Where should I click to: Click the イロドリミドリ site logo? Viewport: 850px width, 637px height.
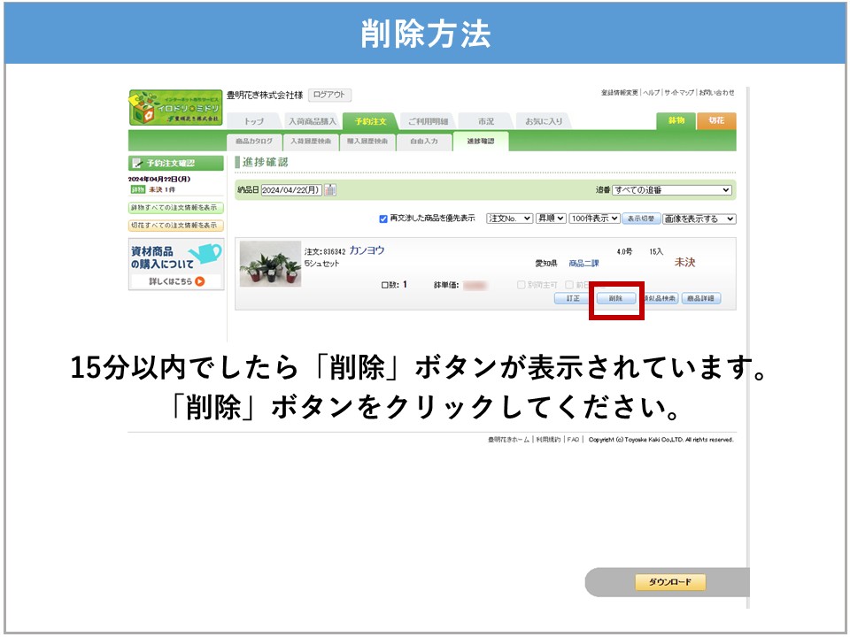point(175,107)
